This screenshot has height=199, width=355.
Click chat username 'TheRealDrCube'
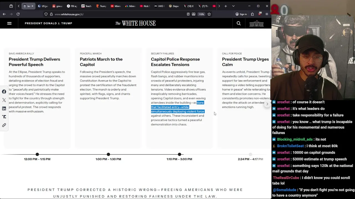pos(286,178)
